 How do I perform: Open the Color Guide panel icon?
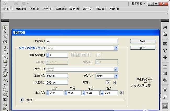coord(165,34)
